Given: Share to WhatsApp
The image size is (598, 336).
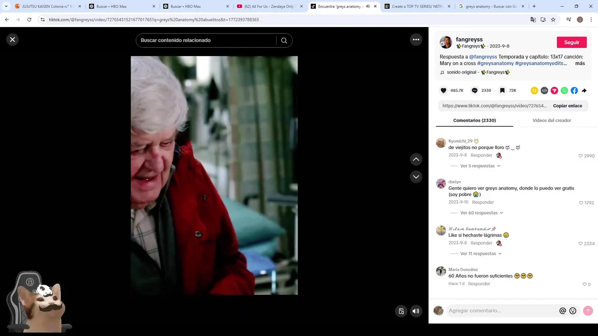Looking at the screenshot, I should [x=564, y=91].
